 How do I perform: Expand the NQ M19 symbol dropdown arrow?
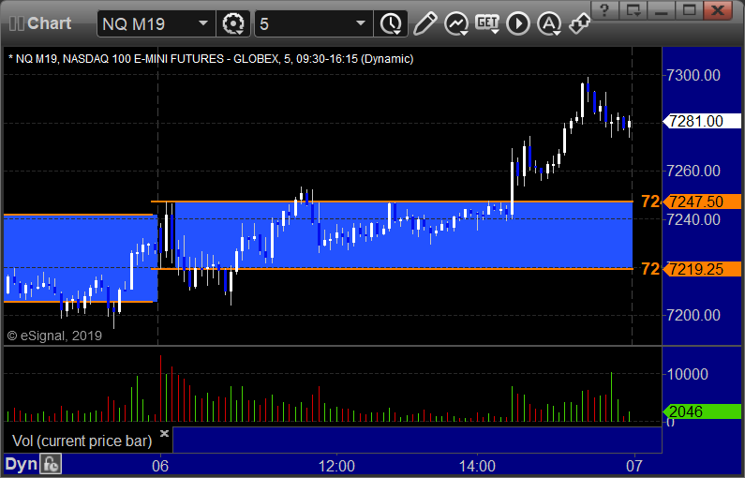click(x=202, y=23)
